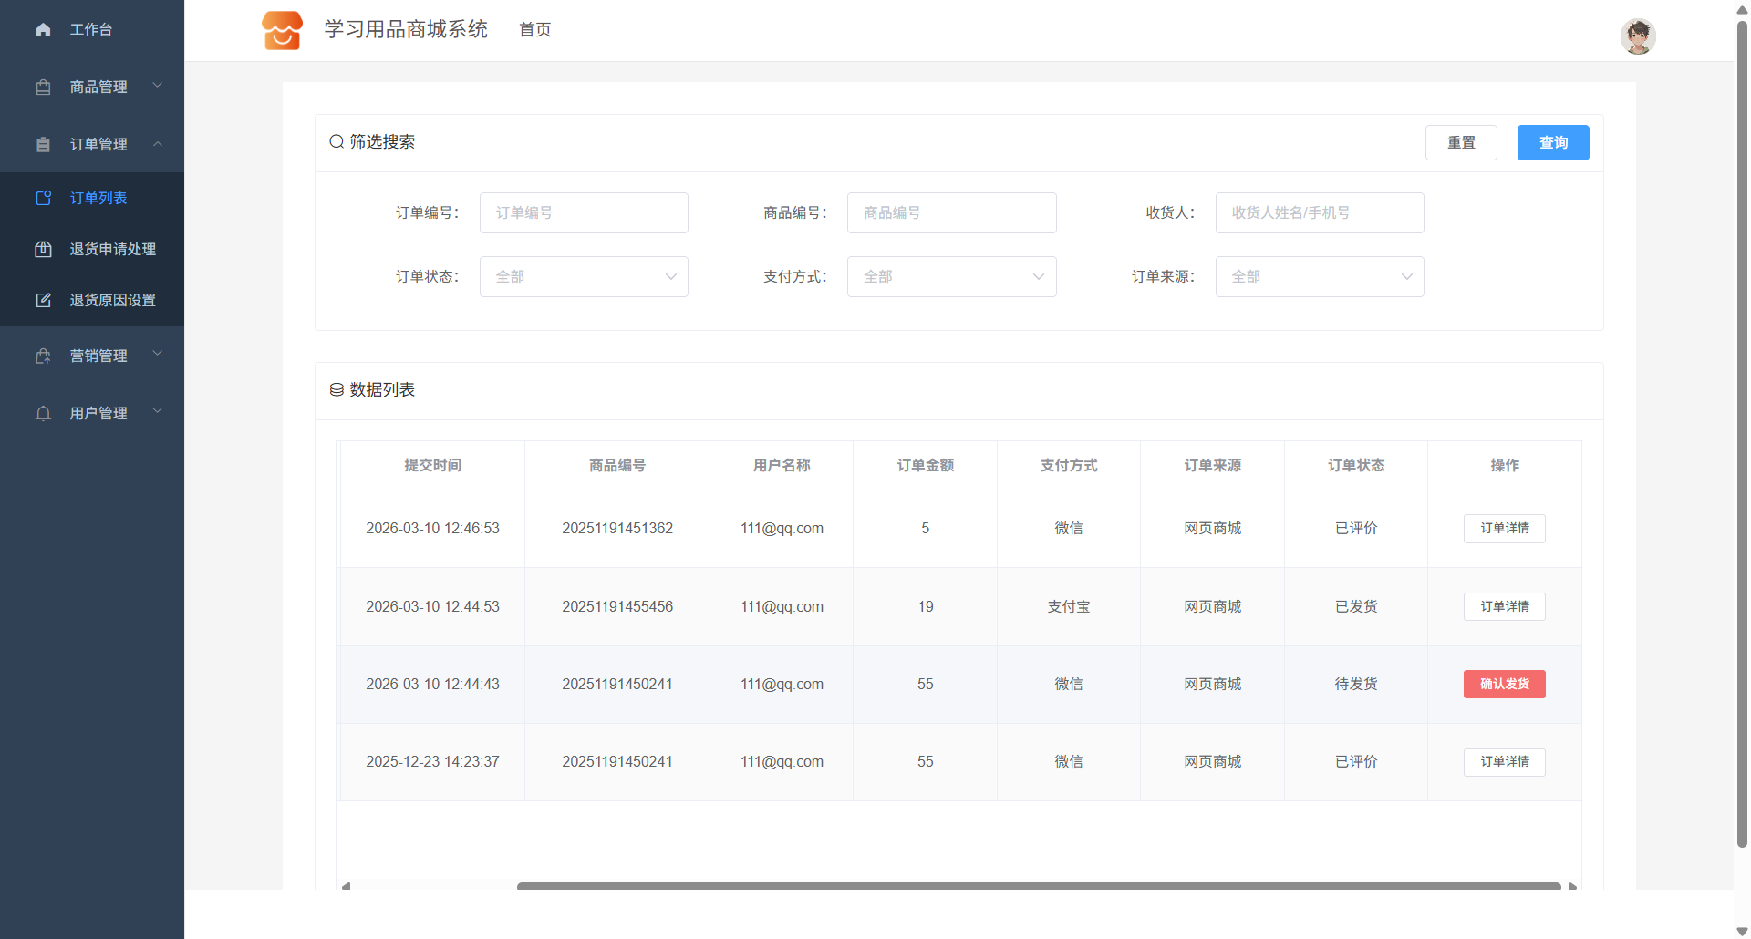Select the 首页 tab in header
Screen dimensions: 1751x939
[534, 30]
